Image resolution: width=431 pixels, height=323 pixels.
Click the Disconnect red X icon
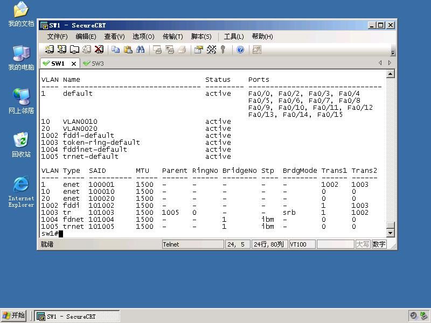click(99, 50)
